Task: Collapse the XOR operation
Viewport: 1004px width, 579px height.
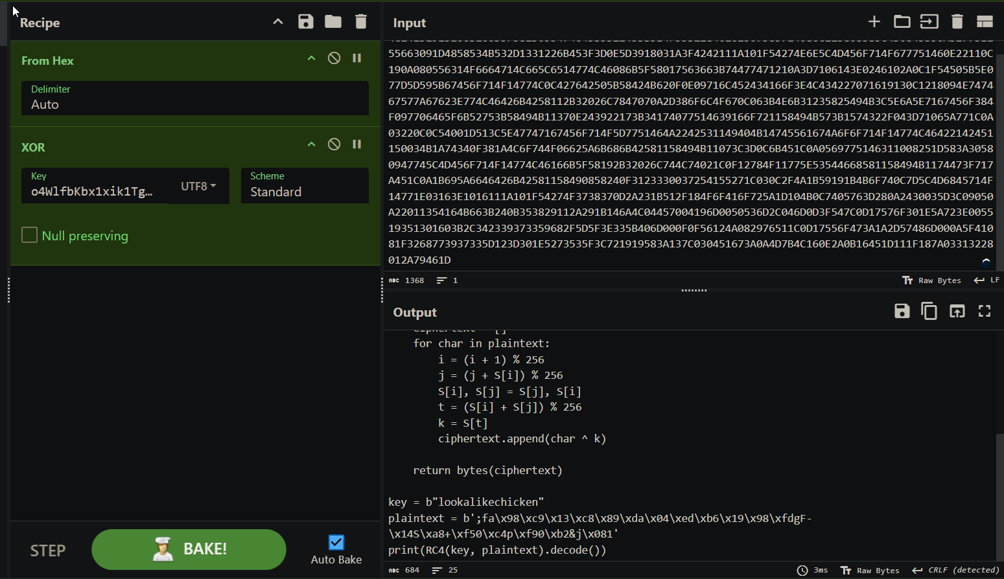Action: pyautogui.click(x=311, y=144)
